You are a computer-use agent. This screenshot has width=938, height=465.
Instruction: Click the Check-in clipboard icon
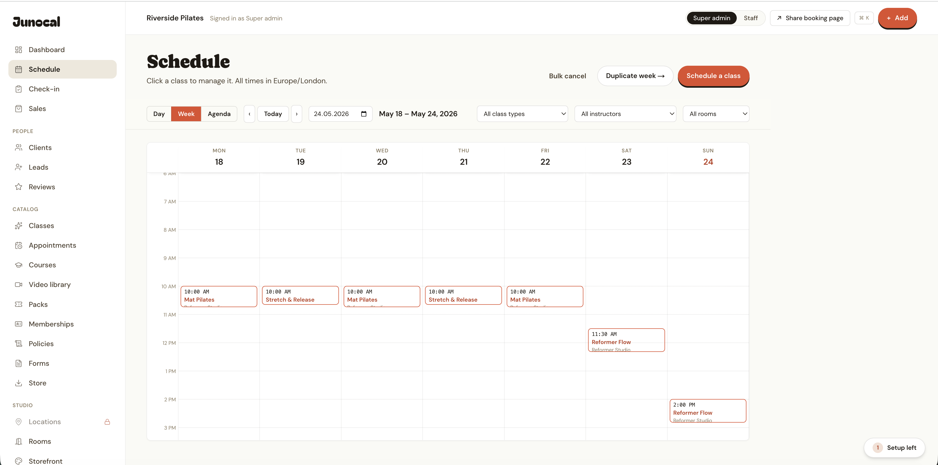pos(19,89)
